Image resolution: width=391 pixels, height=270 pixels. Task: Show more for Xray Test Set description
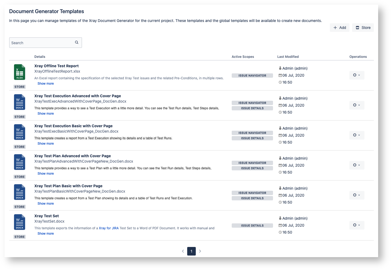pos(46,234)
